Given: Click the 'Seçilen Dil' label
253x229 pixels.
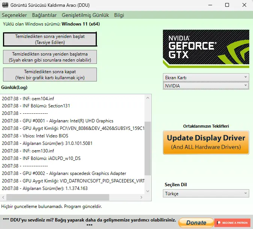Looking at the screenshot, I should click(176, 185).
